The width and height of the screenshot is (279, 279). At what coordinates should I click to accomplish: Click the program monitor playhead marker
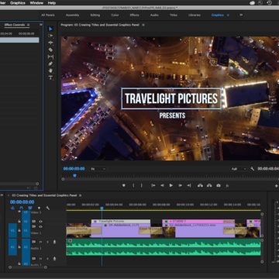point(74,175)
